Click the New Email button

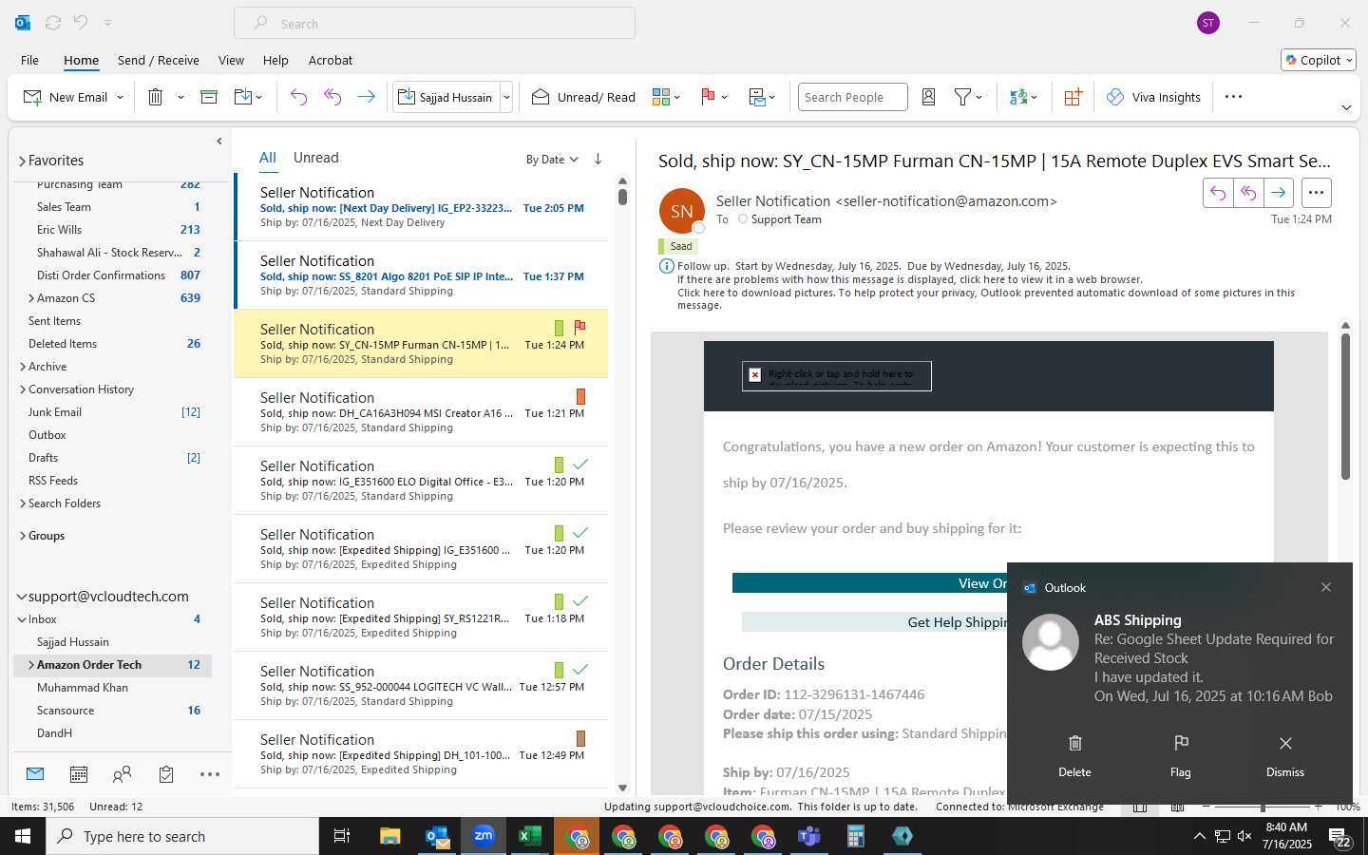tap(65, 97)
